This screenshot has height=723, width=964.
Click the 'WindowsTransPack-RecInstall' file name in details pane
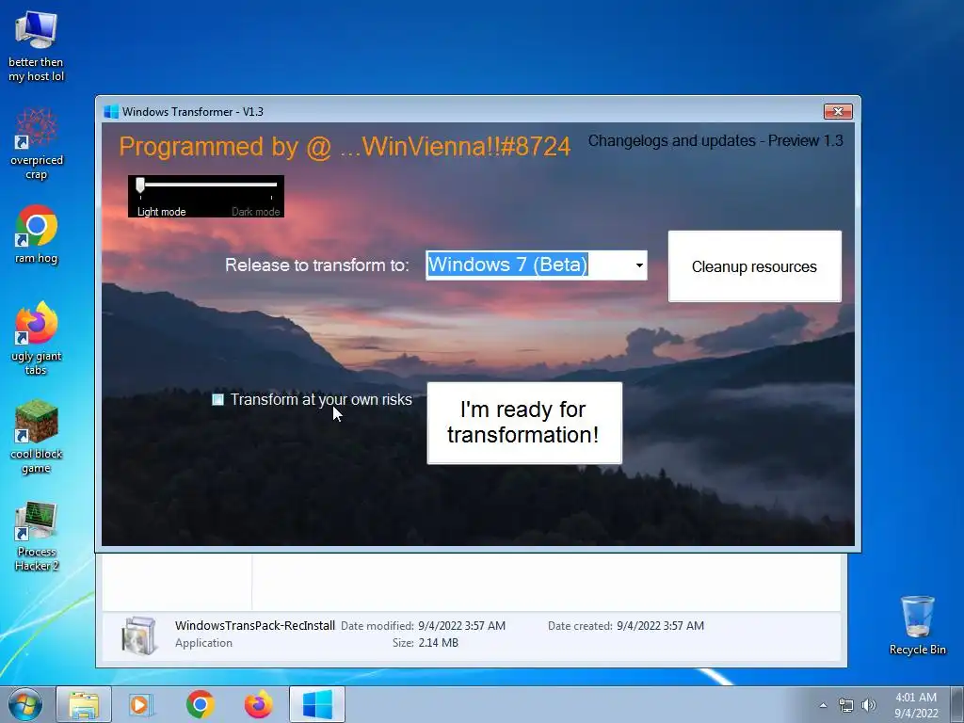point(255,626)
